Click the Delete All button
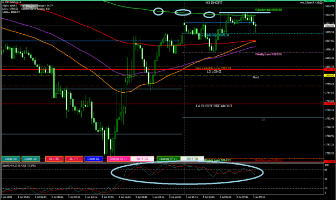 pos(31,159)
